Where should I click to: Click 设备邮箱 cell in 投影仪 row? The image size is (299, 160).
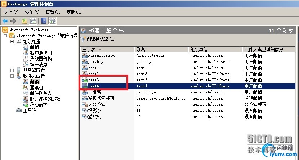point(253,110)
